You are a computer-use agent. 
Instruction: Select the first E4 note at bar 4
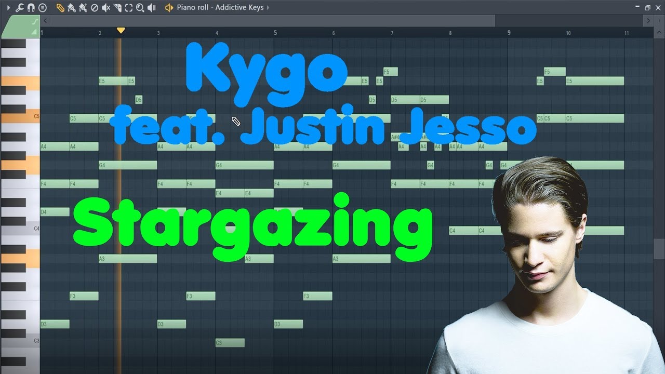point(230,193)
